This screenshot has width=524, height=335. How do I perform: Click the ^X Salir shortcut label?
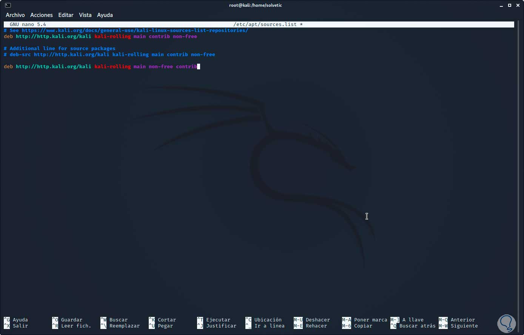pos(16,326)
